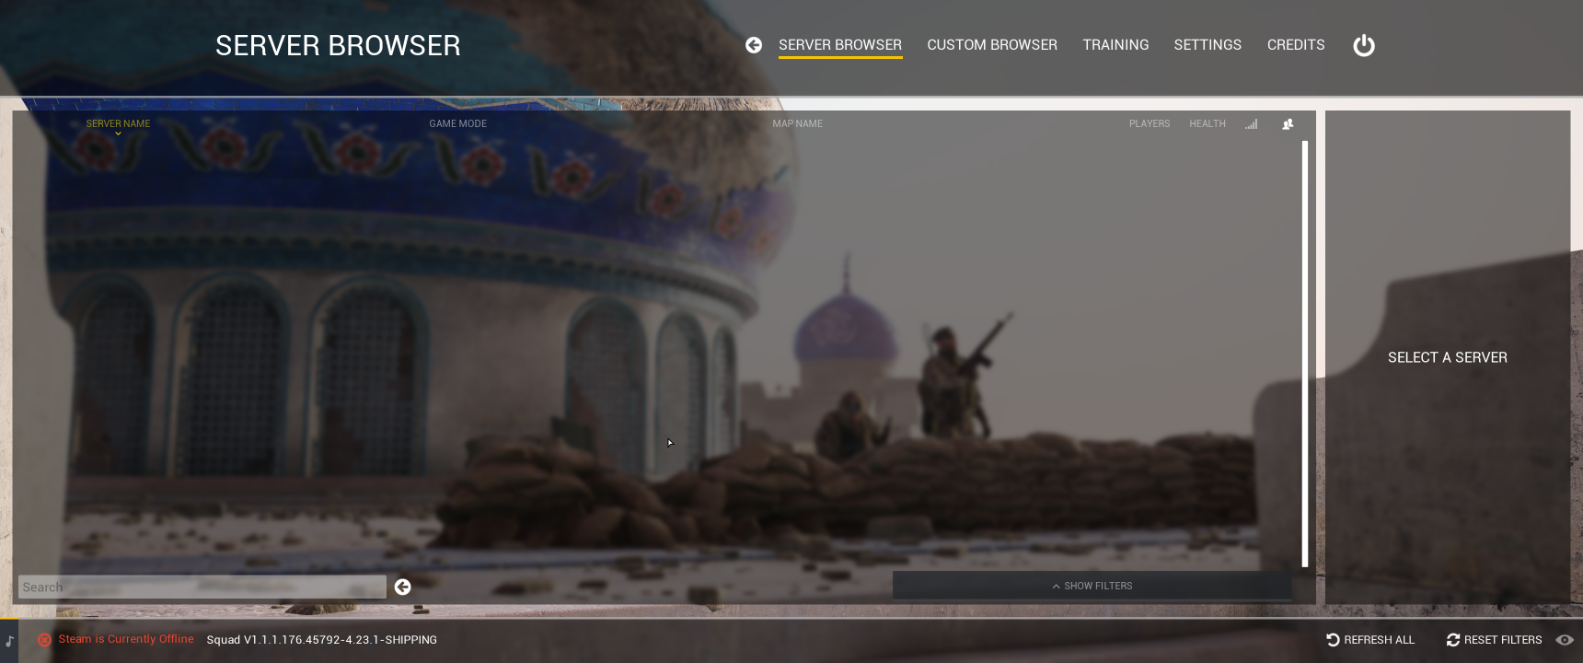Toggle the eye visibility icon

click(1565, 640)
